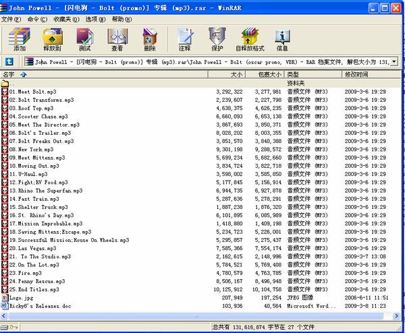
Task: Click status bar total 131,616,874 bytes text
Action: [263, 327]
